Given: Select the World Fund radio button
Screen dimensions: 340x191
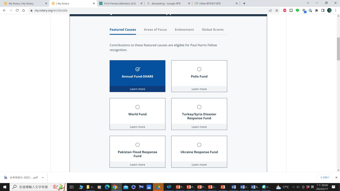Looking at the screenshot, I should click(137, 107).
